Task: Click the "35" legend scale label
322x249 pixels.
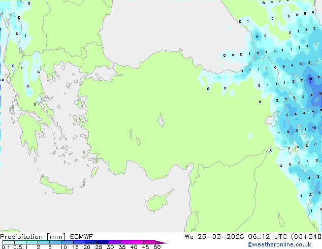Action: point(122,247)
